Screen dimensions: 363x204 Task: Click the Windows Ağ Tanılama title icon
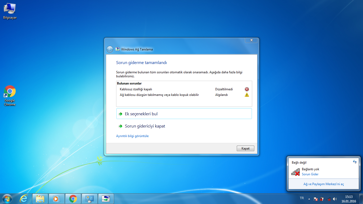coord(117,49)
